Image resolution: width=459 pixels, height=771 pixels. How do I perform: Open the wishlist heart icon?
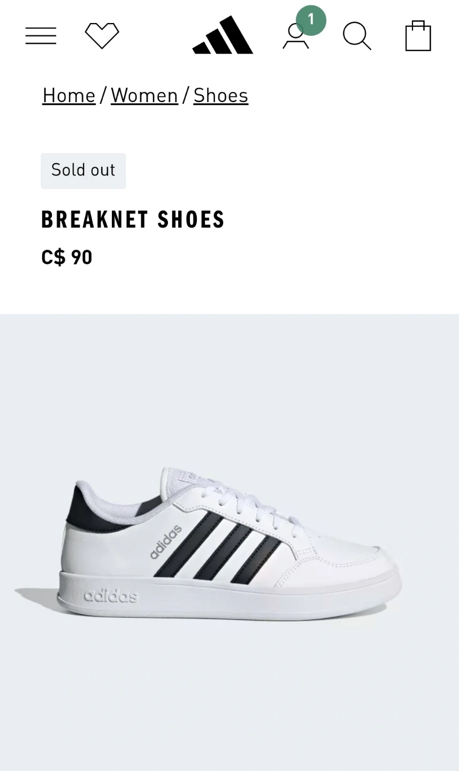tap(102, 36)
